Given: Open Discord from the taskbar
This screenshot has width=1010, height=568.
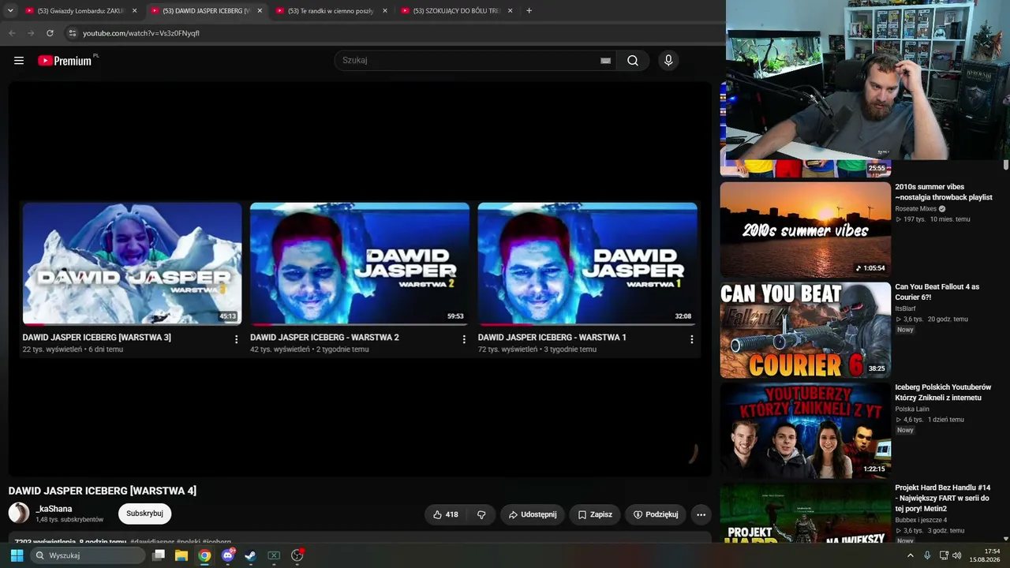Looking at the screenshot, I should coord(228,555).
